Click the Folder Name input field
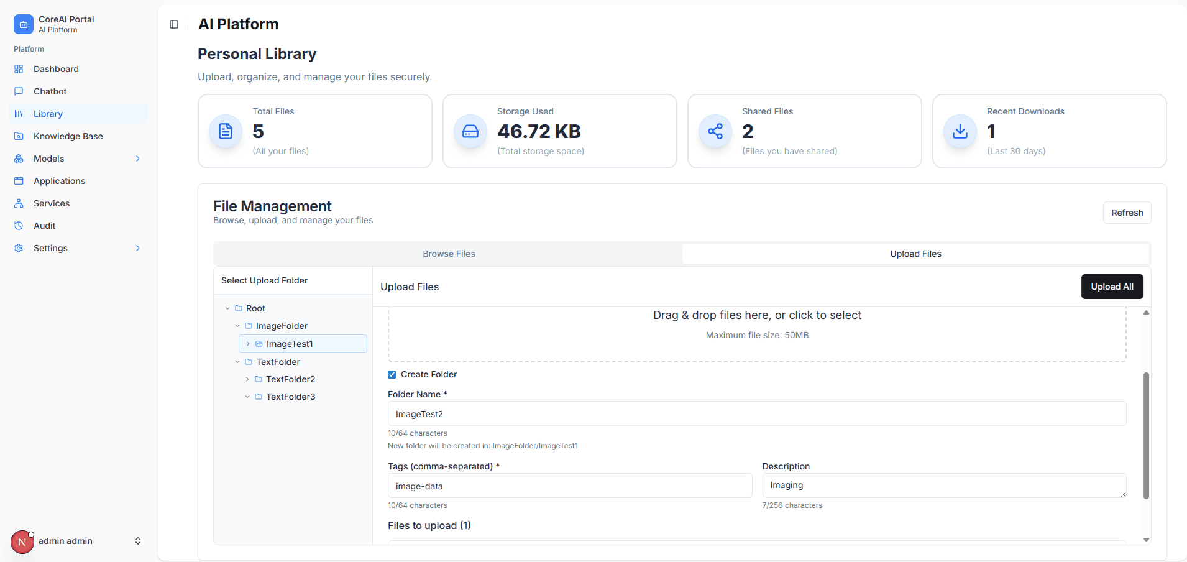Viewport: 1187px width, 562px height. pyautogui.click(x=756, y=414)
